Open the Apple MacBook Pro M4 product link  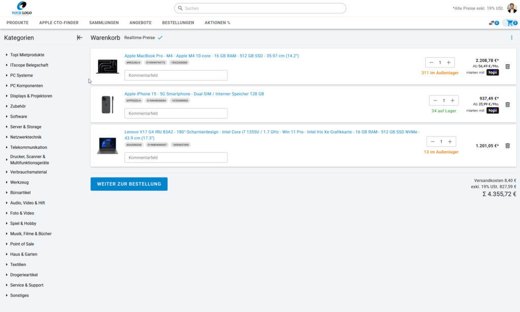tap(212, 56)
